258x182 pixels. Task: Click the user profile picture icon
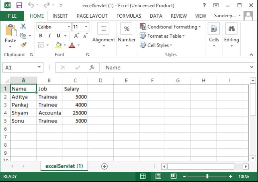point(248,16)
